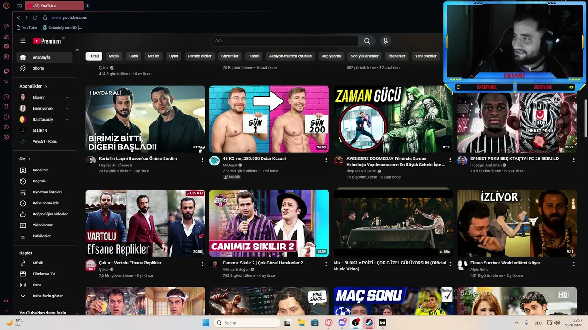
Task: Open new browser tab with plus
Action: click(87, 5)
